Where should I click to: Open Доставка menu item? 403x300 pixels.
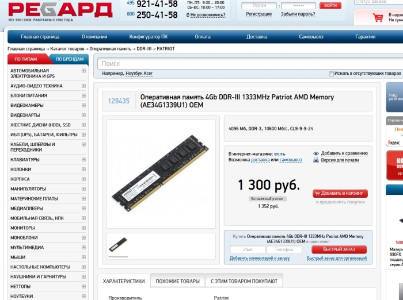tap(257, 37)
